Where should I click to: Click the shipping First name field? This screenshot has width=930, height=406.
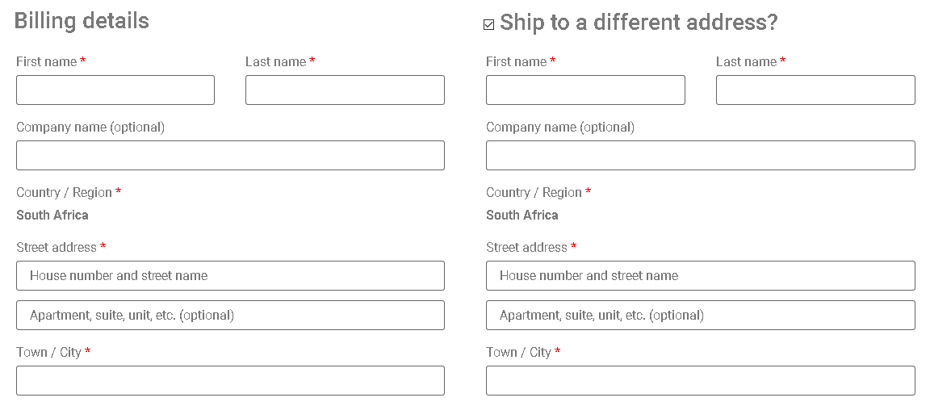click(585, 90)
